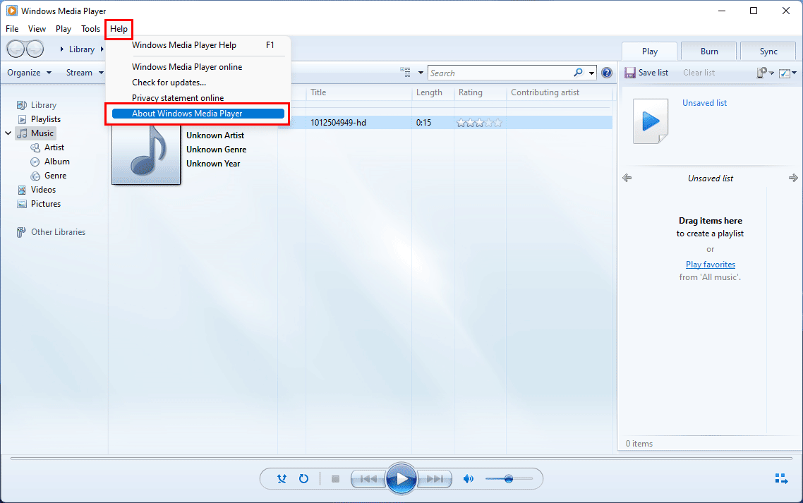The height and width of the screenshot is (503, 803).
Task: Open the Stream dropdown
Action: [85, 73]
